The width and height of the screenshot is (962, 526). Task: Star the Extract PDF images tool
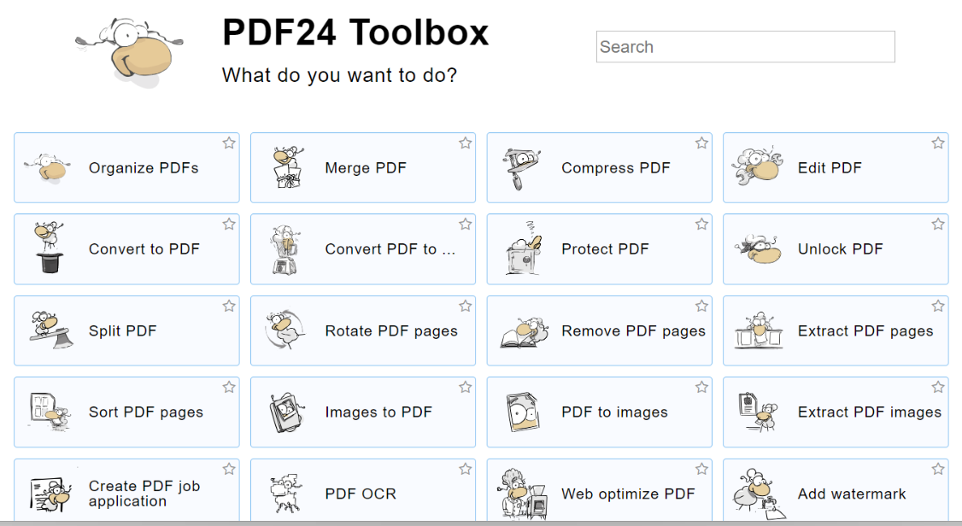point(938,387)
